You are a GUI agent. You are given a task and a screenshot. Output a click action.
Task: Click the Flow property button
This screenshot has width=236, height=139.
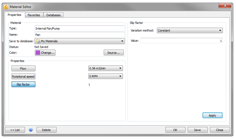click(23, 69)
